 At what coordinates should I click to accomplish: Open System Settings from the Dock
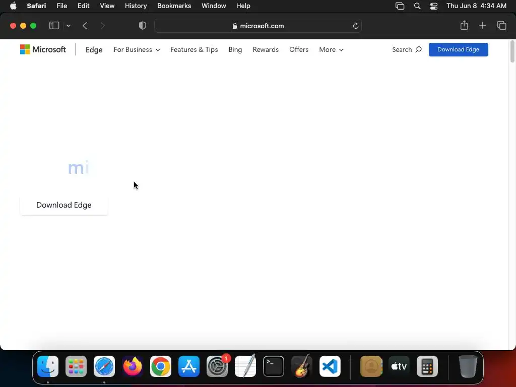[217, 366]
